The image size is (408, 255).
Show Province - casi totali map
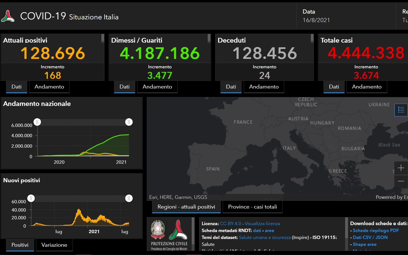pos(252,207)
